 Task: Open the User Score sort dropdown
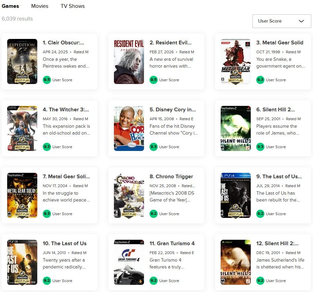[x=282, y=21]
